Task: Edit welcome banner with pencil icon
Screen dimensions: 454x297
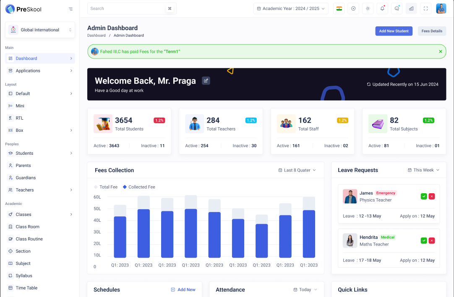Action: [206, 81]
